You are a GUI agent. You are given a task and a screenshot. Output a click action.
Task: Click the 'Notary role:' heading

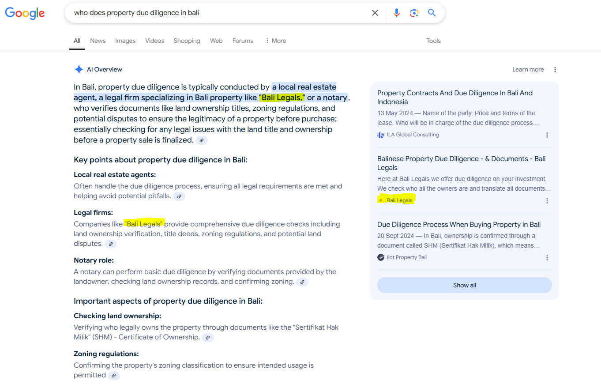[94, 260]
